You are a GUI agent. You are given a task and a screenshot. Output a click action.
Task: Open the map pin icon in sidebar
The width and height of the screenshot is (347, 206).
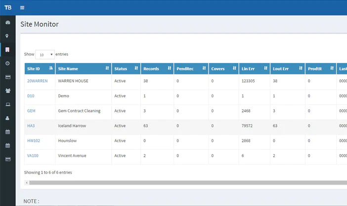click(7, 36)
